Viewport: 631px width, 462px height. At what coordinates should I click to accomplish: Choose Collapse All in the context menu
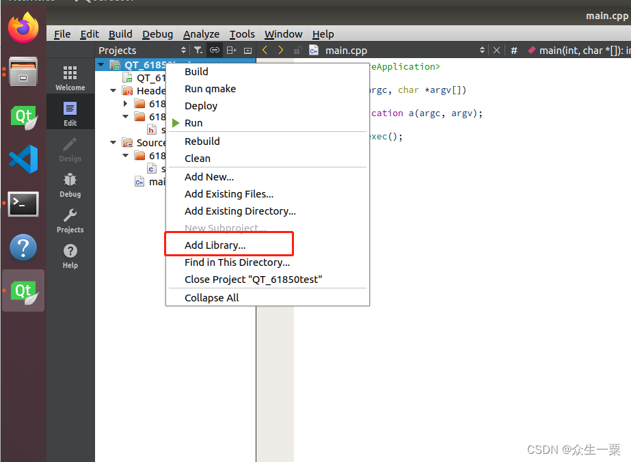(267, 298)
